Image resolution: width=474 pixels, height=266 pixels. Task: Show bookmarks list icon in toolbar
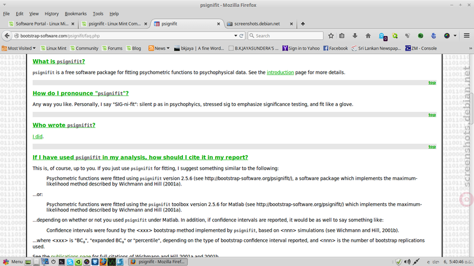point(342,36)
